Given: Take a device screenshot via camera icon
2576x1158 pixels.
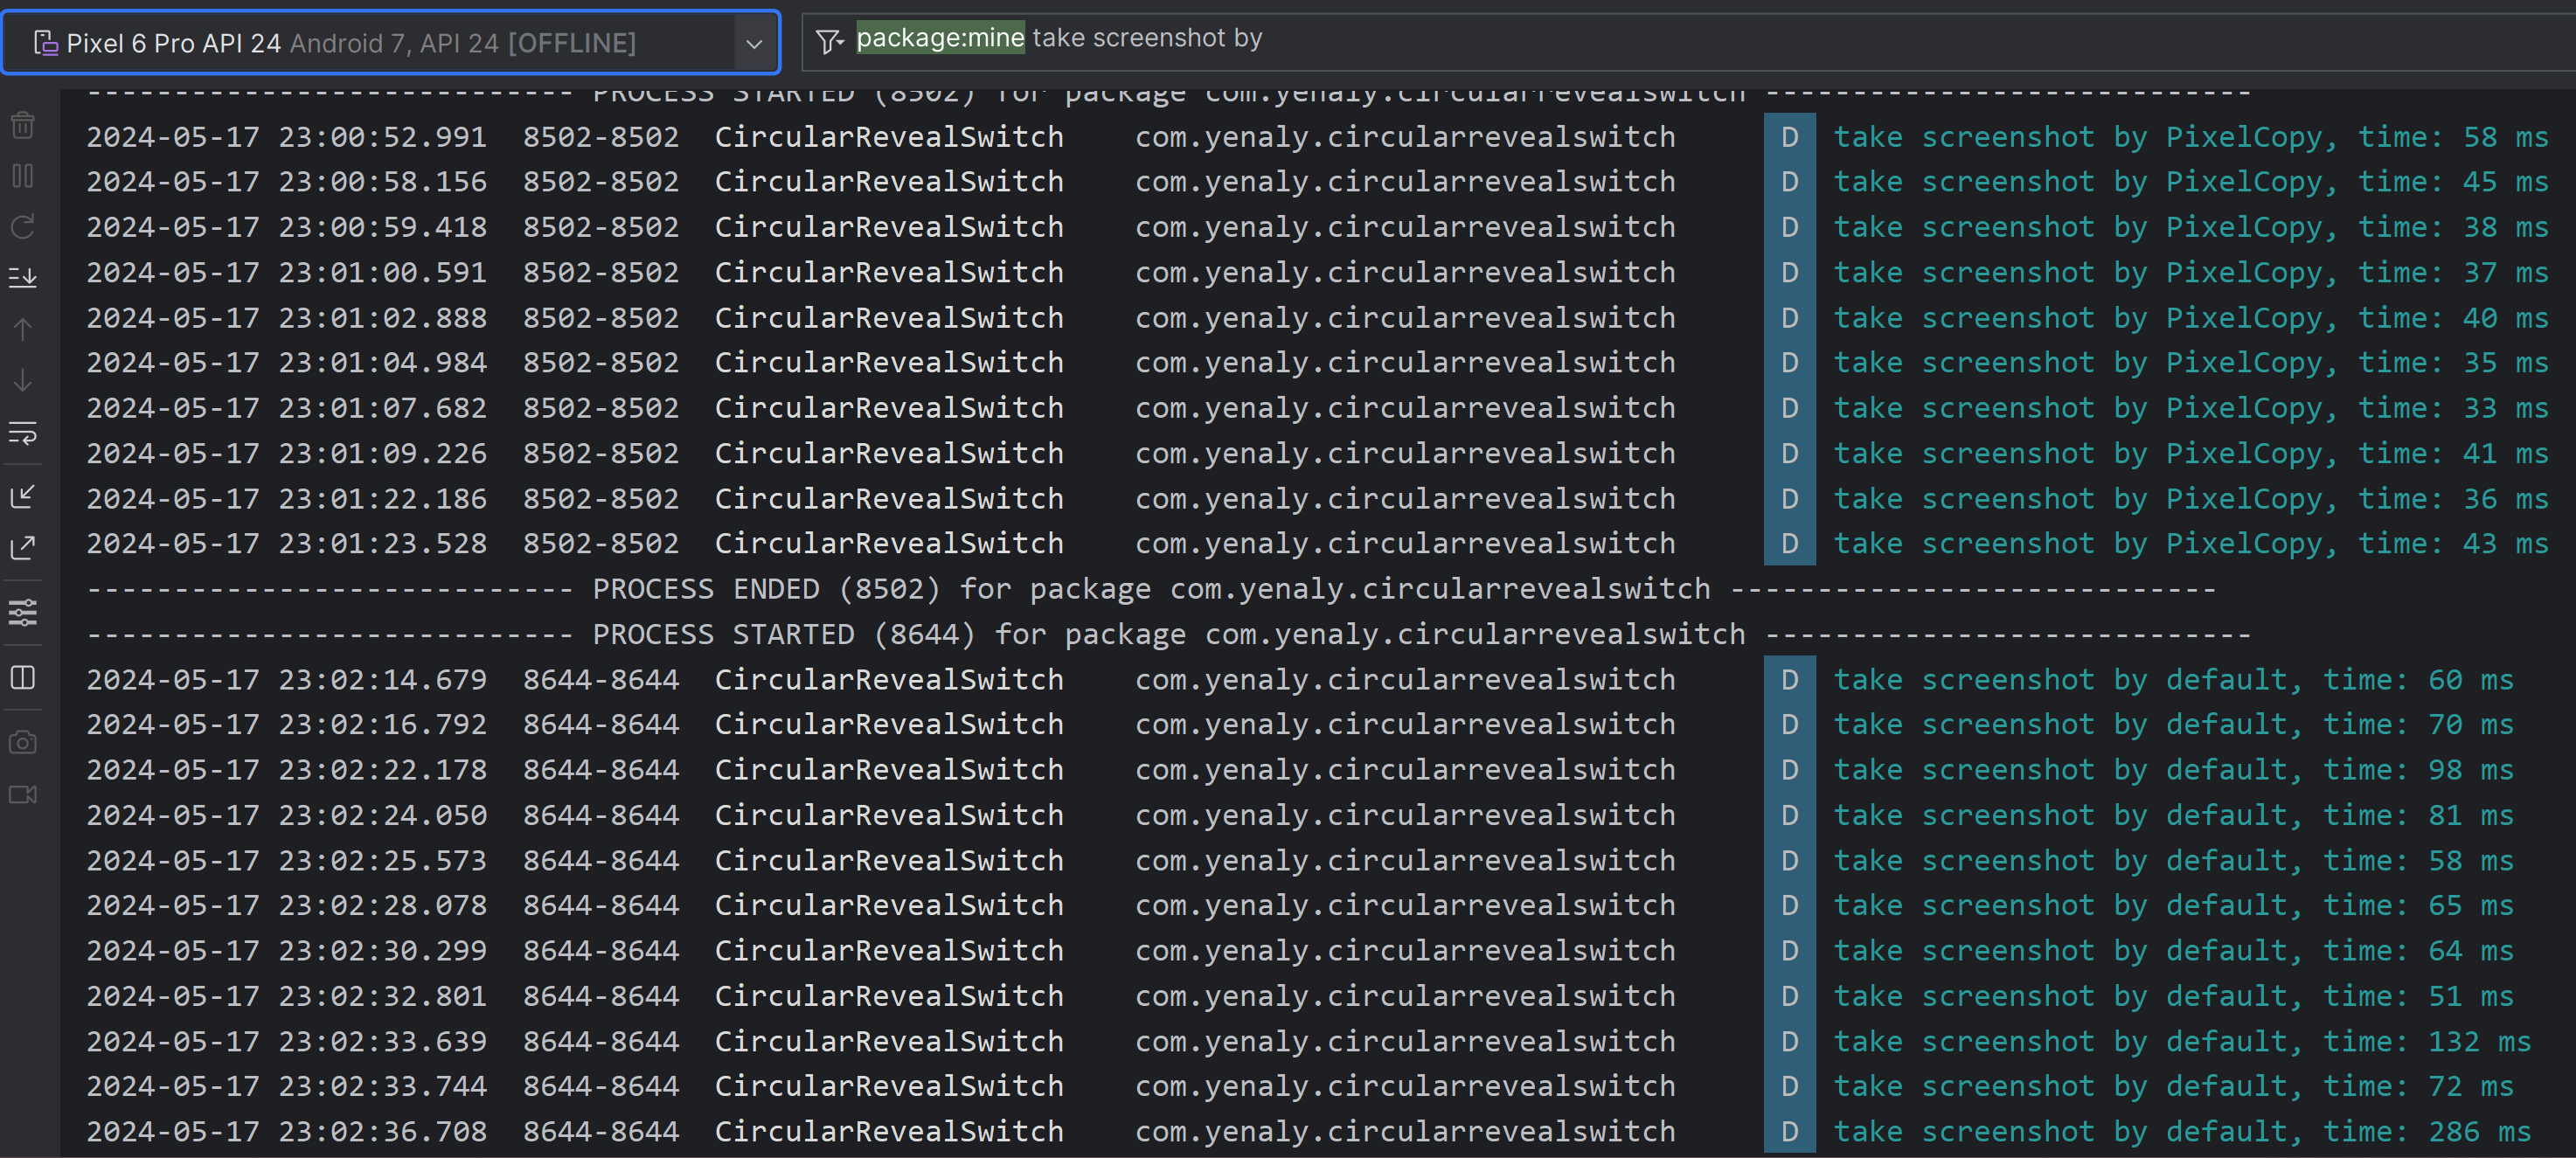Looking at the screenshot, I should (x=23, y=742).
